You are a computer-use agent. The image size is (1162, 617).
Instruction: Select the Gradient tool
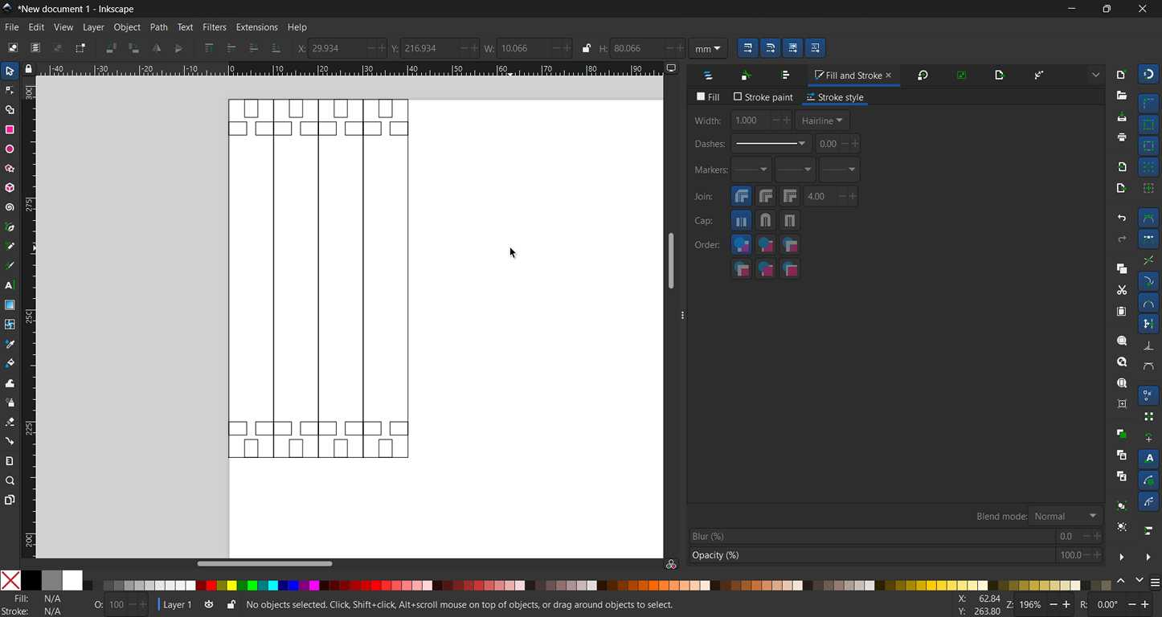click(10, 305)
